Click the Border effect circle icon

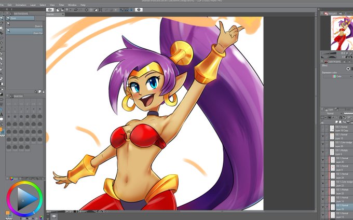348,68
